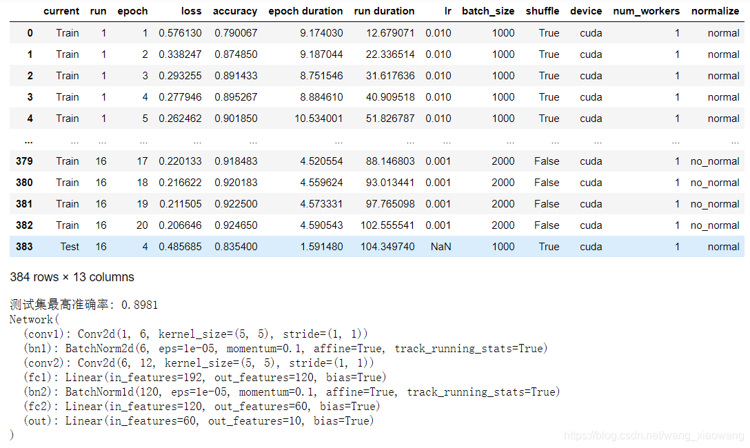Click the 'Test' cell in row 383
Image resolution: width=750 pixels, height=448 pixels.
point(70,247)
